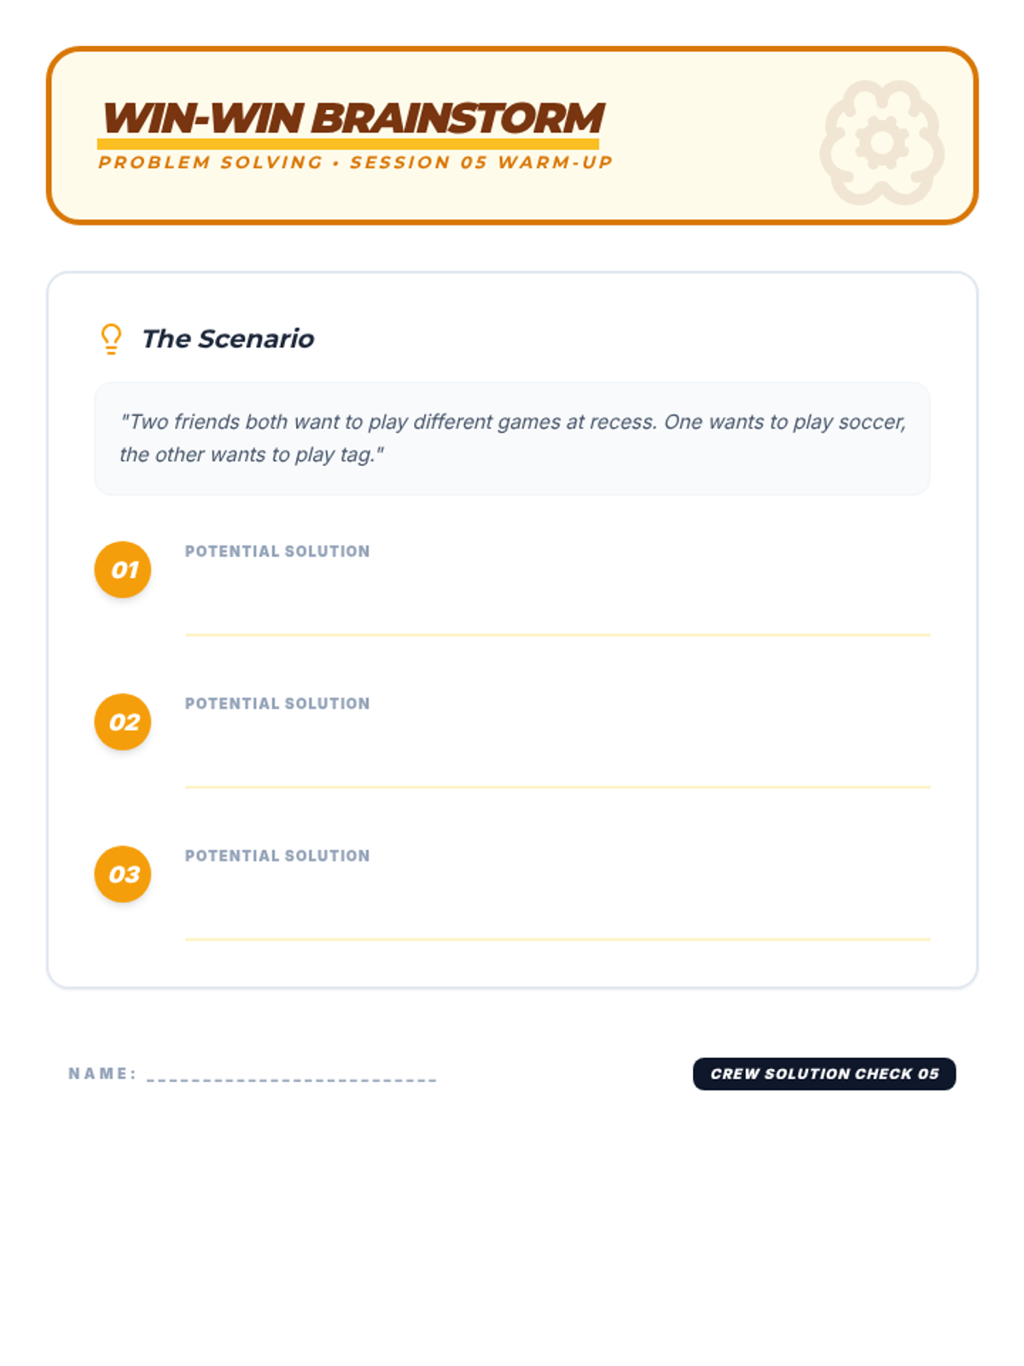Click the Session 05 Warm-Up text

pyautogui.click(x=481, y=162)
